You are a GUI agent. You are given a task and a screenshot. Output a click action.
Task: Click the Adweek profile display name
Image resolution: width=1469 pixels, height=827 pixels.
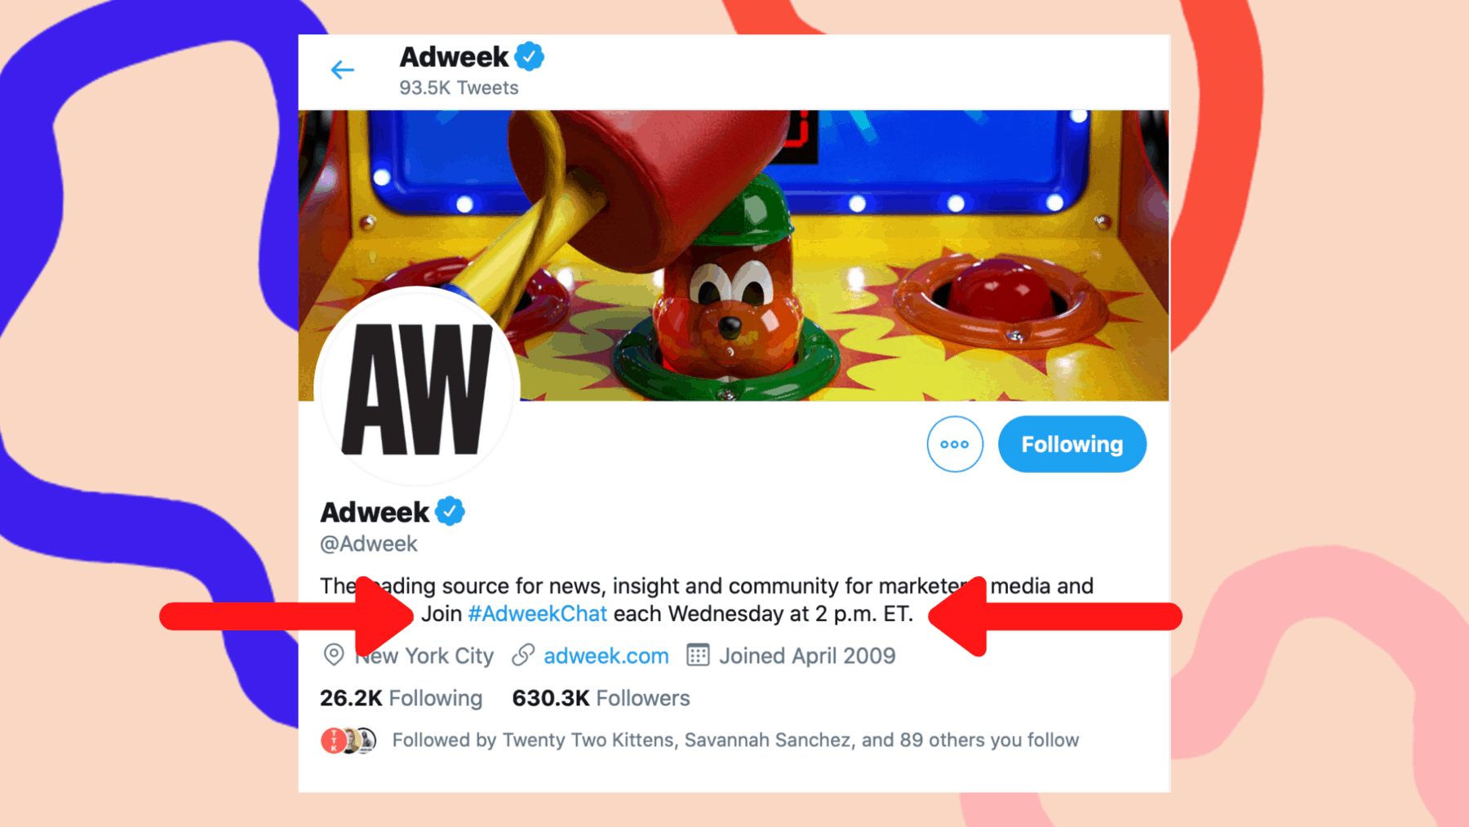(x=375, y=512)
